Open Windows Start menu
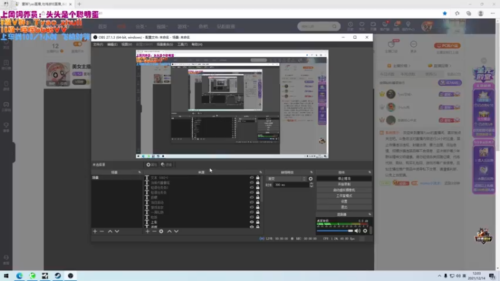The height and width of the screenshot is (281, 500). (6, 275)
